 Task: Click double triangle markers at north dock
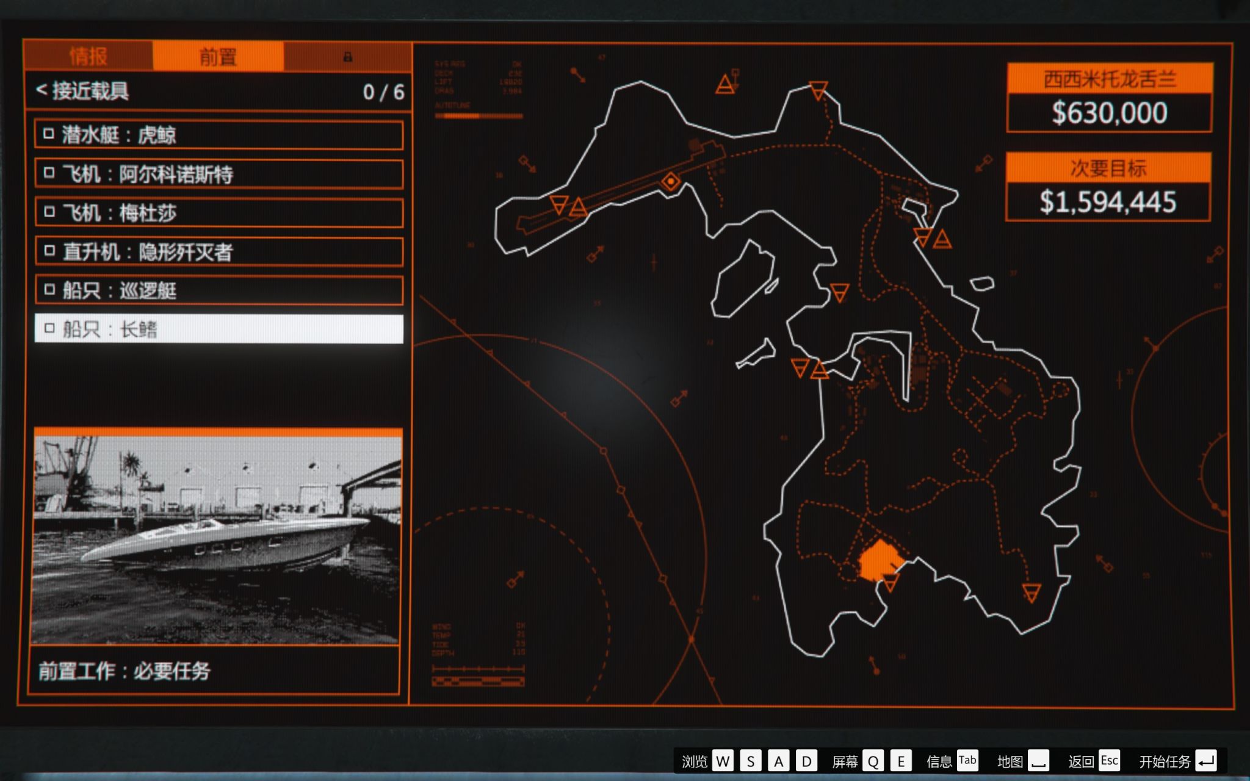pyautogui.click(x=933, y=237)
